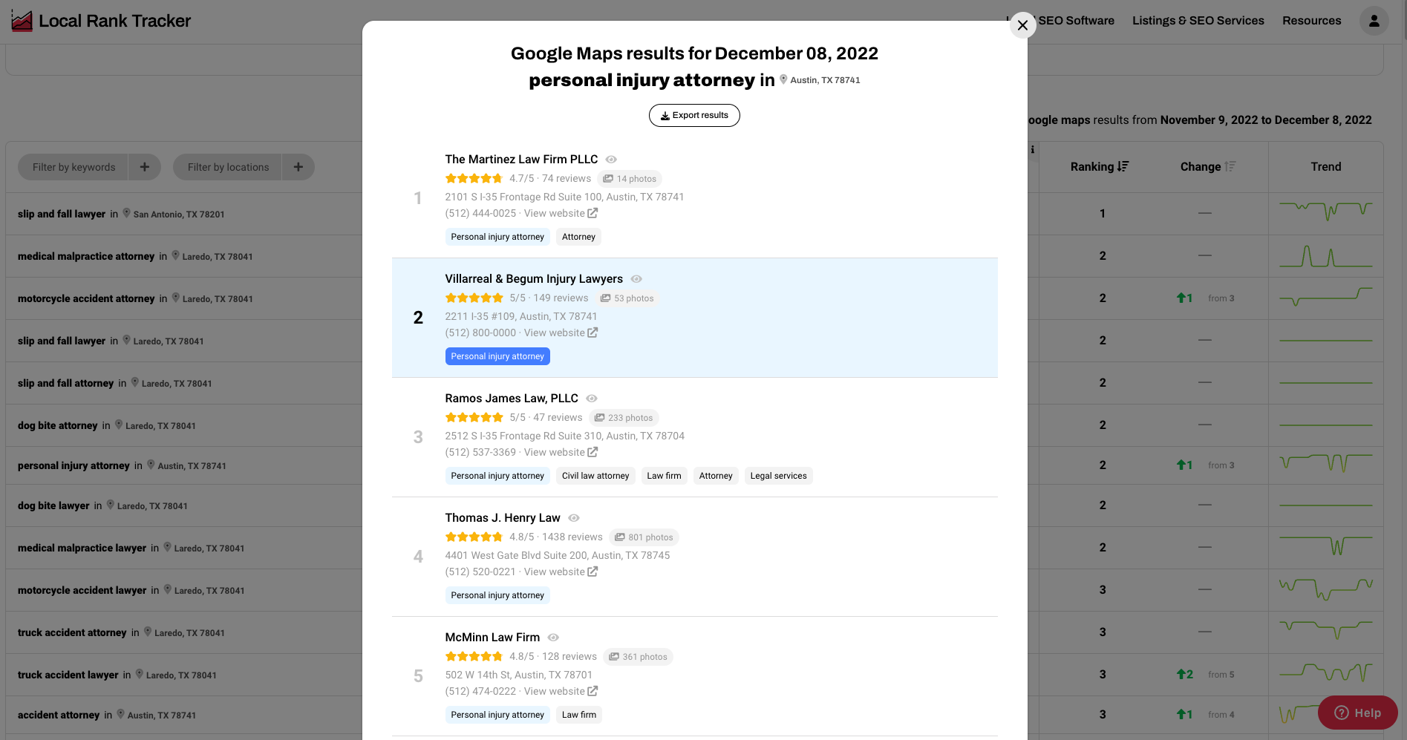Click the Export results button
Viewport: 1407px width, 740px height.
tap(694, 115)
